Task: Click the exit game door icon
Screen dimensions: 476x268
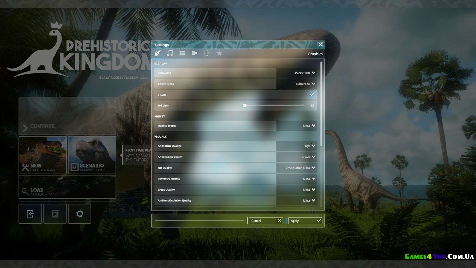Action: (30, 214)
